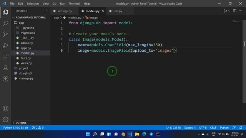Open the Source Control view
Viewport: 246px width, 138px height.
tap(5, 34)
